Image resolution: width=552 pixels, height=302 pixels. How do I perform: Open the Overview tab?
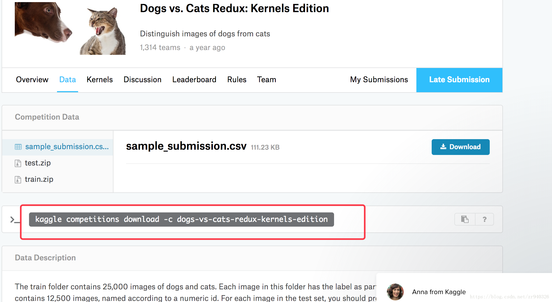[32, 80]
